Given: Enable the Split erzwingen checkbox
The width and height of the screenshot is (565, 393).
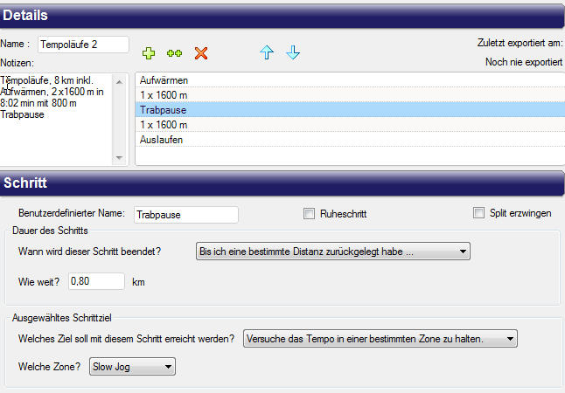Looking at the screenshot, I should click(478, 213).
